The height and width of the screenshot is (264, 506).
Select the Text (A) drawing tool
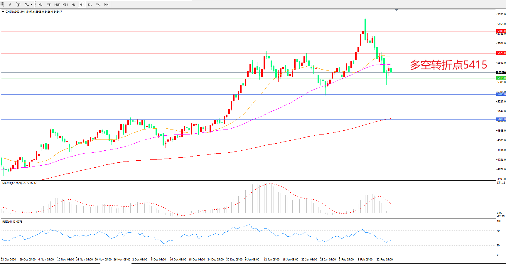pyautogui.click(x=10, y=4)
